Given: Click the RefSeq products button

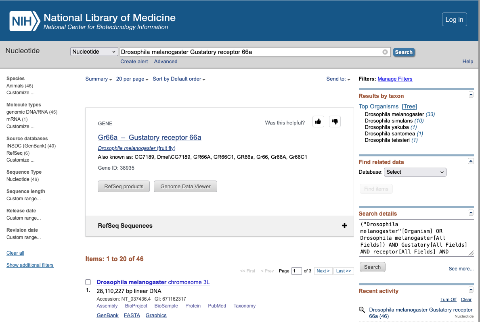Looking at the screenshot, I should click(x=124, y=187).
